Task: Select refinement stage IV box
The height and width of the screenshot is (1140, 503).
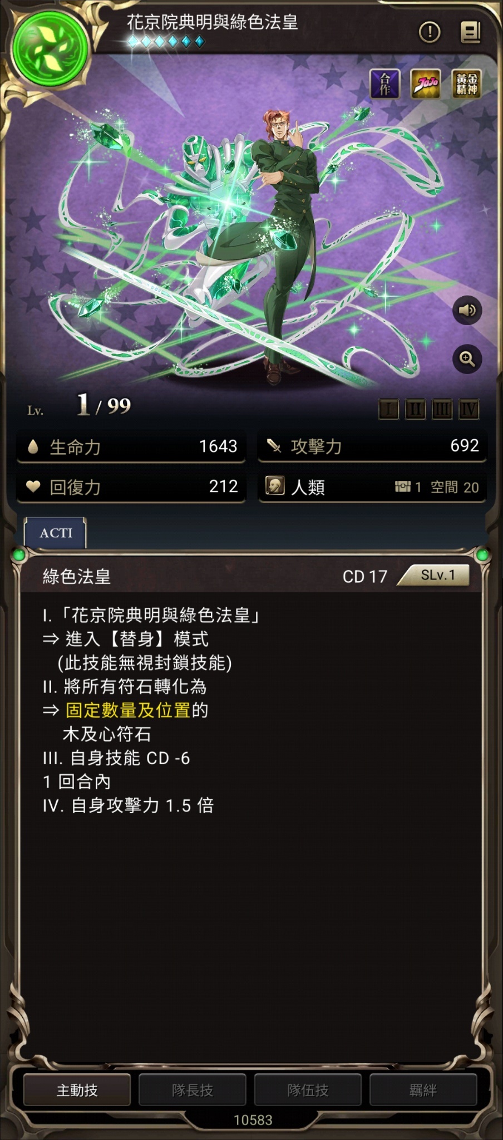Action: click(x=469, y=410)
